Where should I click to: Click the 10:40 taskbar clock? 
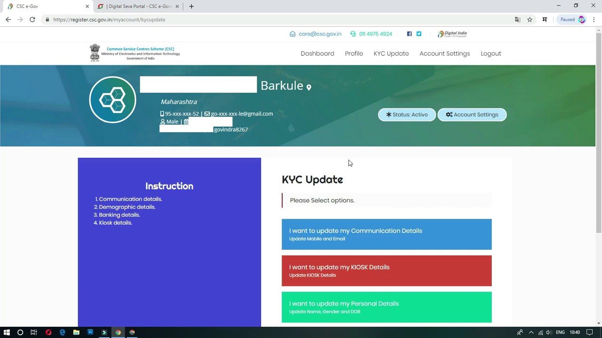click(575, 332)
